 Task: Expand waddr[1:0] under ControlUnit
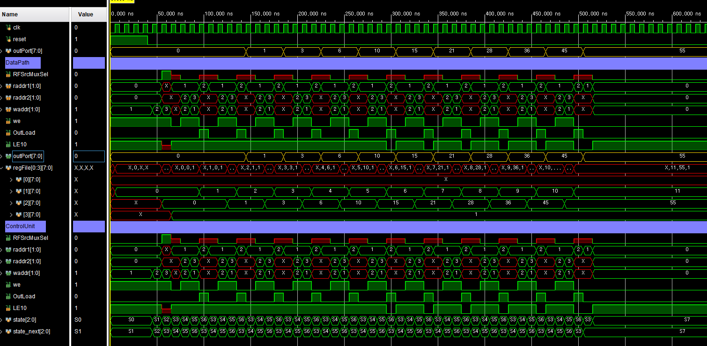pyautogui.click(x=2, y=273)
